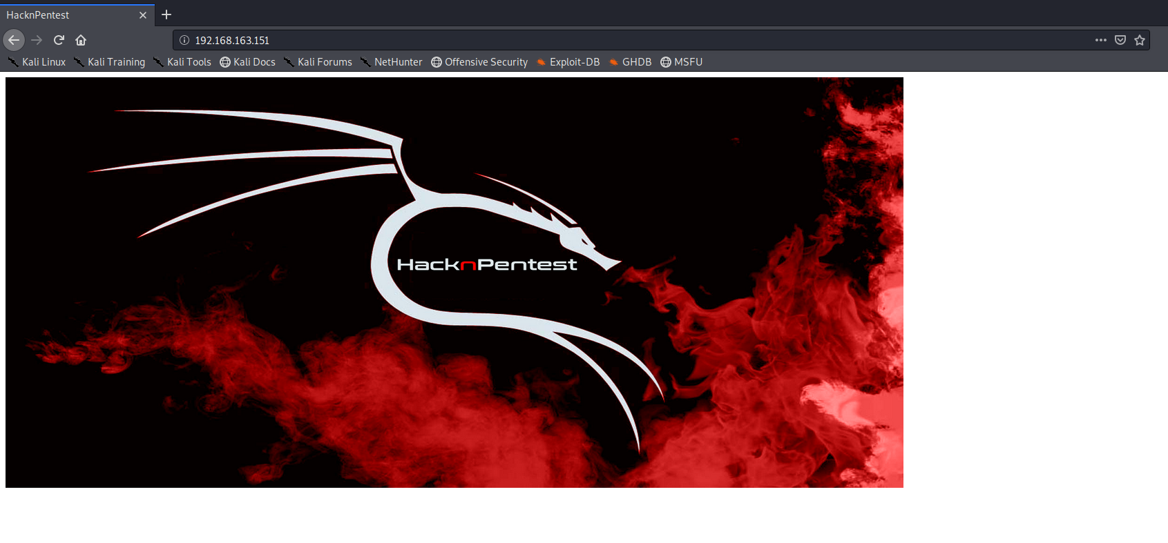The image size is (1168, 543).
Task: Open Kali Linux bookmark
Action: pyautogui.click(x=37, y=62)
